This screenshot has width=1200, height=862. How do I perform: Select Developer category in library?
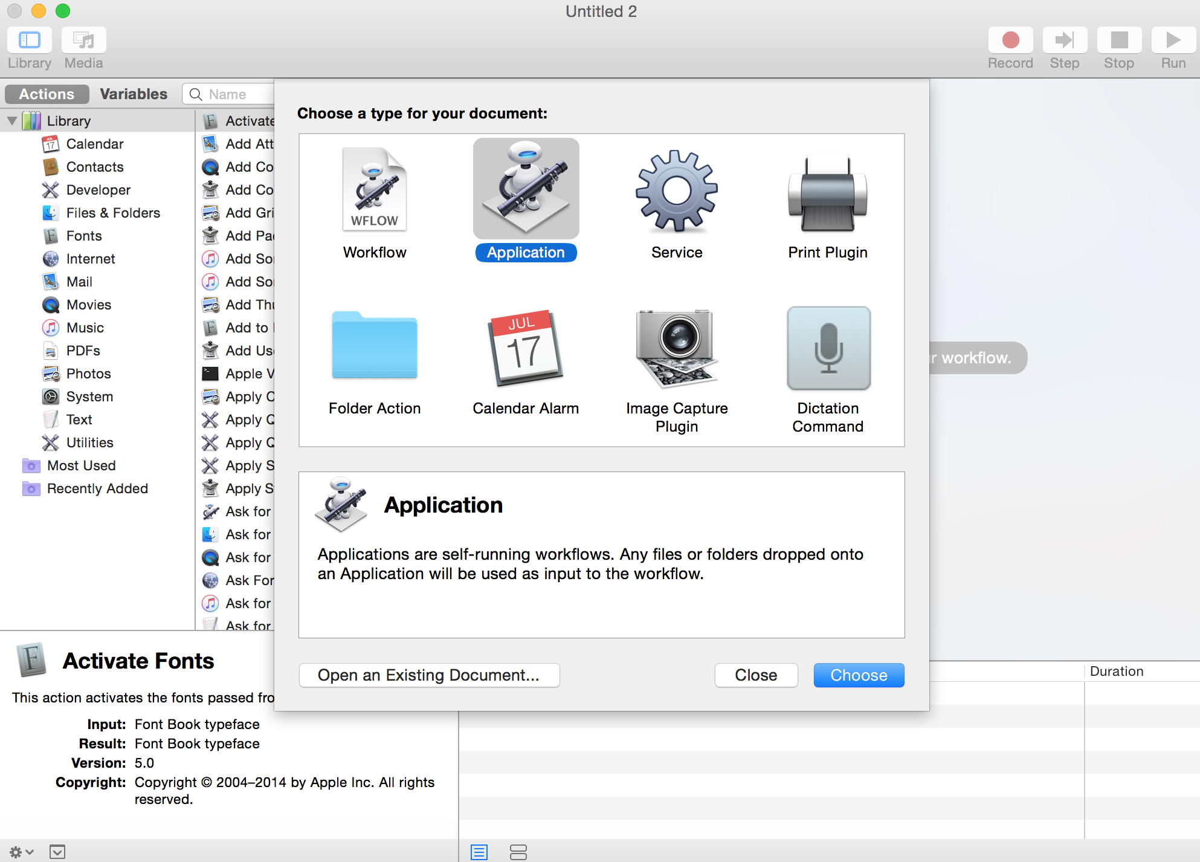pyautogui.click(x=97, y=190)
